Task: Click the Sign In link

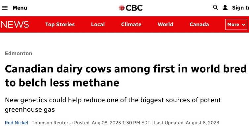Action: 240,8
